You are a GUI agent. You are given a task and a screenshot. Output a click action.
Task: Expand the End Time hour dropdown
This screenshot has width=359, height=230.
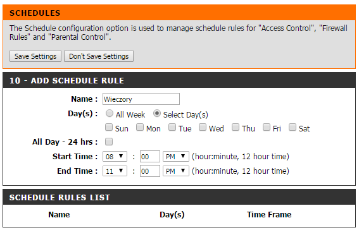115,171
